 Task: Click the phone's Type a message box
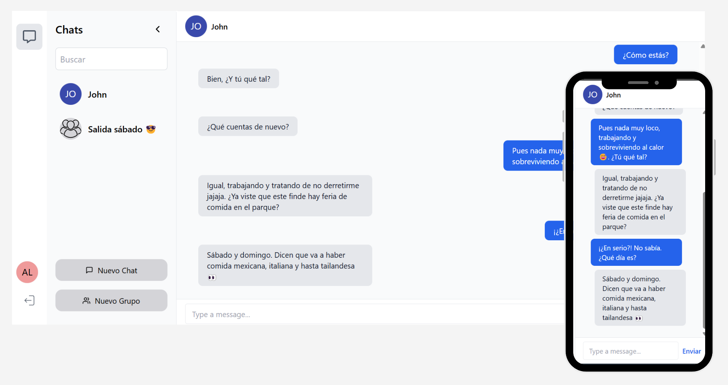click(630, 351)
